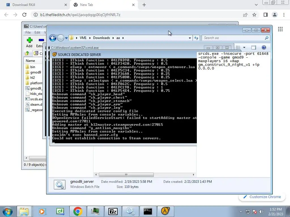Screen dimensions: 290x217
Task: Go up one folder in 7-Zip
Action: click(x=27, y=53)
